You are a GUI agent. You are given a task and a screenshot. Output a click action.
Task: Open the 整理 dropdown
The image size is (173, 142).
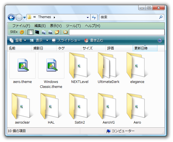(x=18, y=40)
